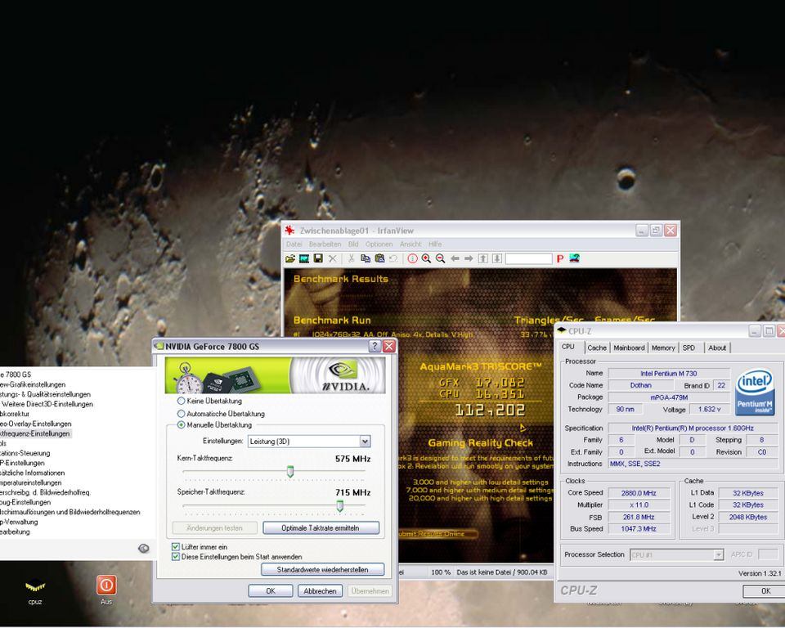Screen dimensions: 785x628
Task: Click the next page down-arrow icon
Action: click(497, 259)
